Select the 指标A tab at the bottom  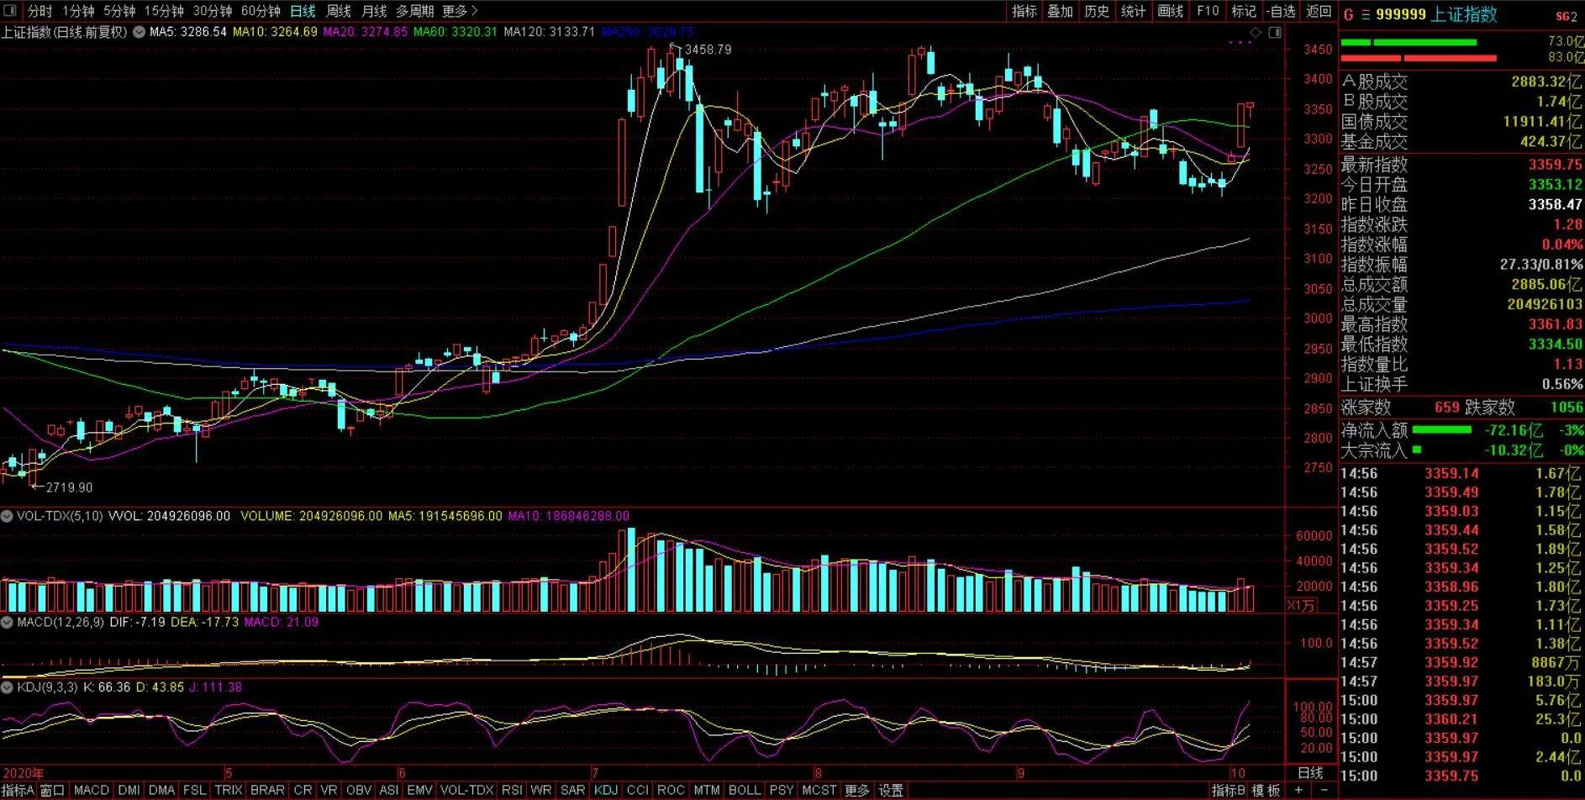pos(18,791)
